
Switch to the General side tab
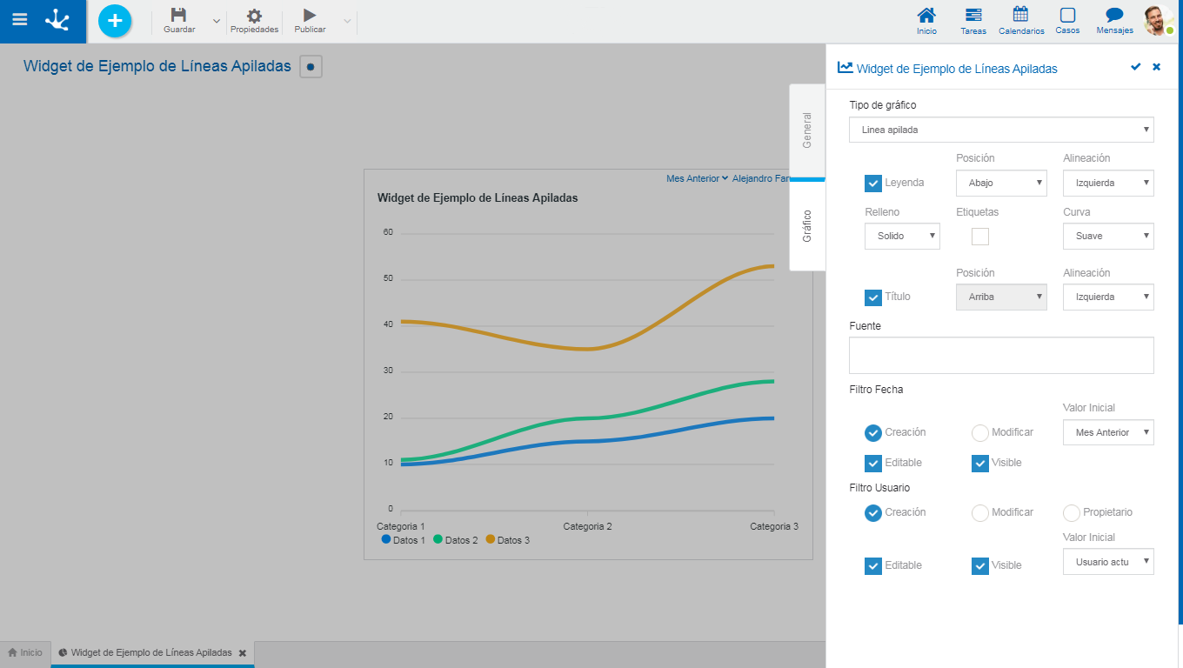point(807,130)
